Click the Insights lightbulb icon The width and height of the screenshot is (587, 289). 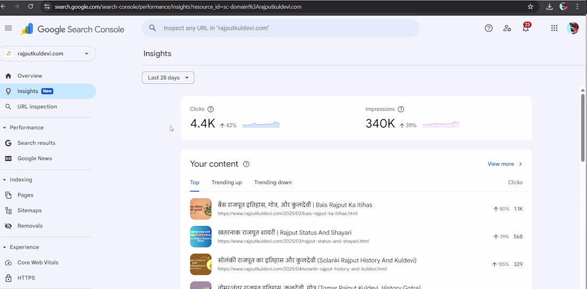[x=8, y=91]
